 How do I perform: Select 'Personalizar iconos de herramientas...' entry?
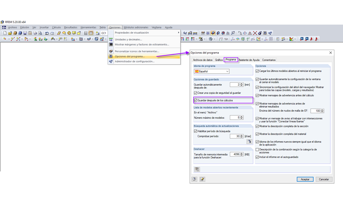click(137, 51)
